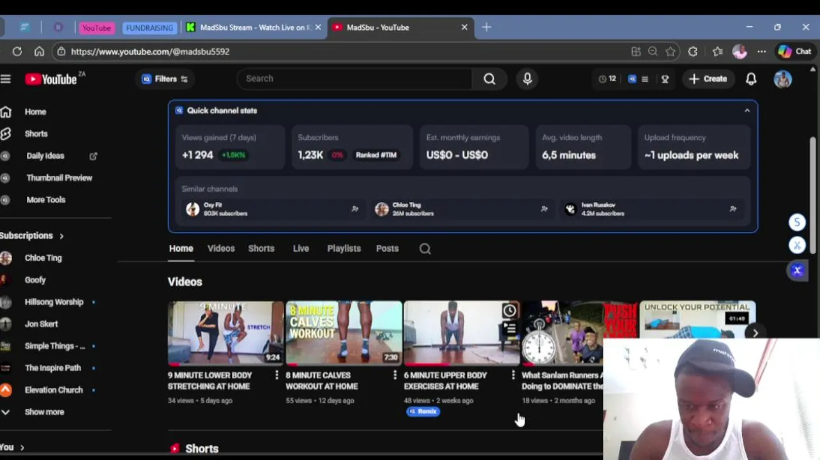Click the Ranked #TIM badge
Image resolution: width=820 pixels, height=460 pixels.
(376, 155)
